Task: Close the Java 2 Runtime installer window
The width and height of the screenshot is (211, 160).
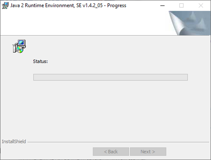Action: coord(201,6)
